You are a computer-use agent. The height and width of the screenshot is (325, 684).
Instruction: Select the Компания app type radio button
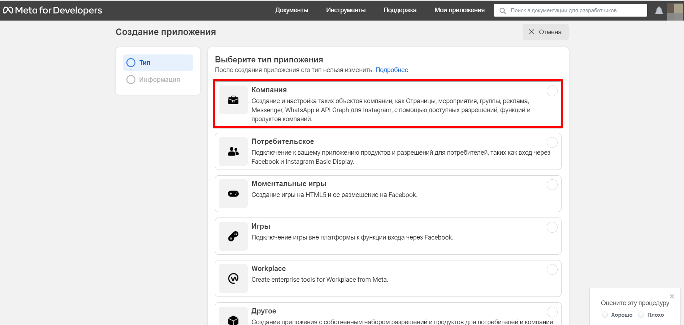coord(552,91)
